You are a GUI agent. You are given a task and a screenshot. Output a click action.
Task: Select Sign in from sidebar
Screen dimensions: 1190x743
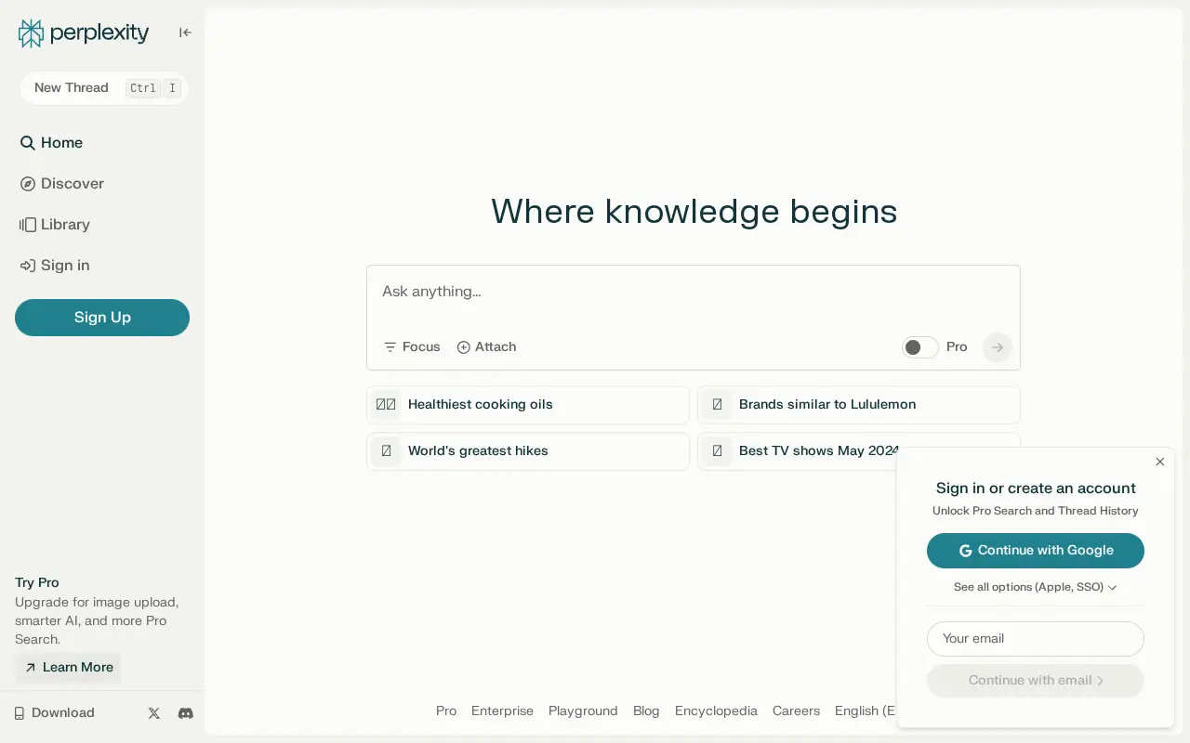coord(55,266)
